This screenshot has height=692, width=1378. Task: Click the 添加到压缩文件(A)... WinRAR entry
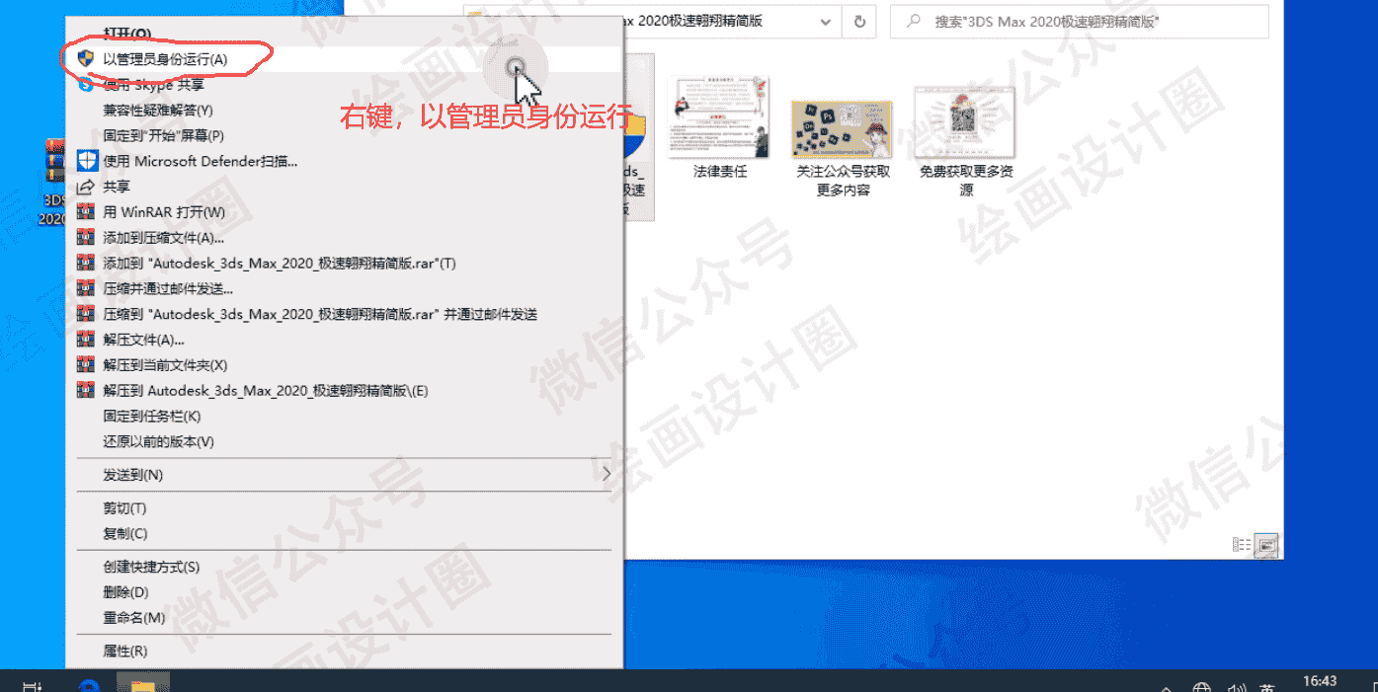pos(344,238)
